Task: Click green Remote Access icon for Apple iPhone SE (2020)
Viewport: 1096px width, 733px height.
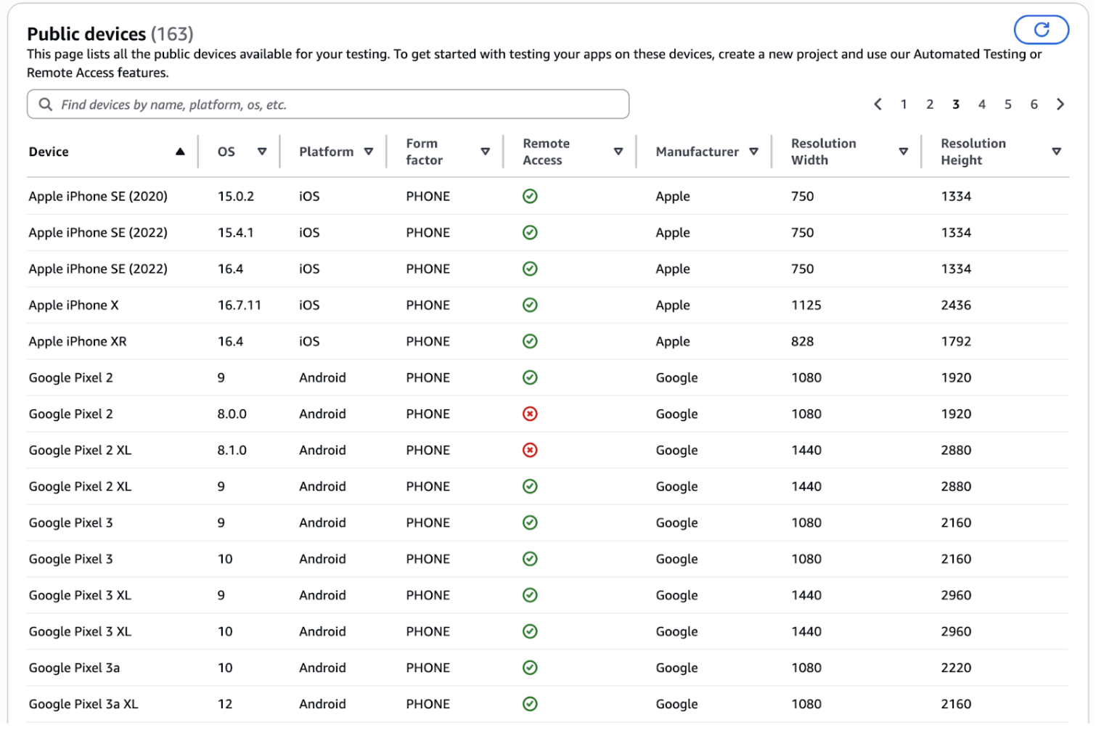Action: (x=530, y=196)
